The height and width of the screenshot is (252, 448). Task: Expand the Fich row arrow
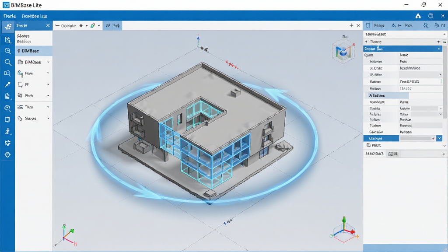(x=48, y=95)
